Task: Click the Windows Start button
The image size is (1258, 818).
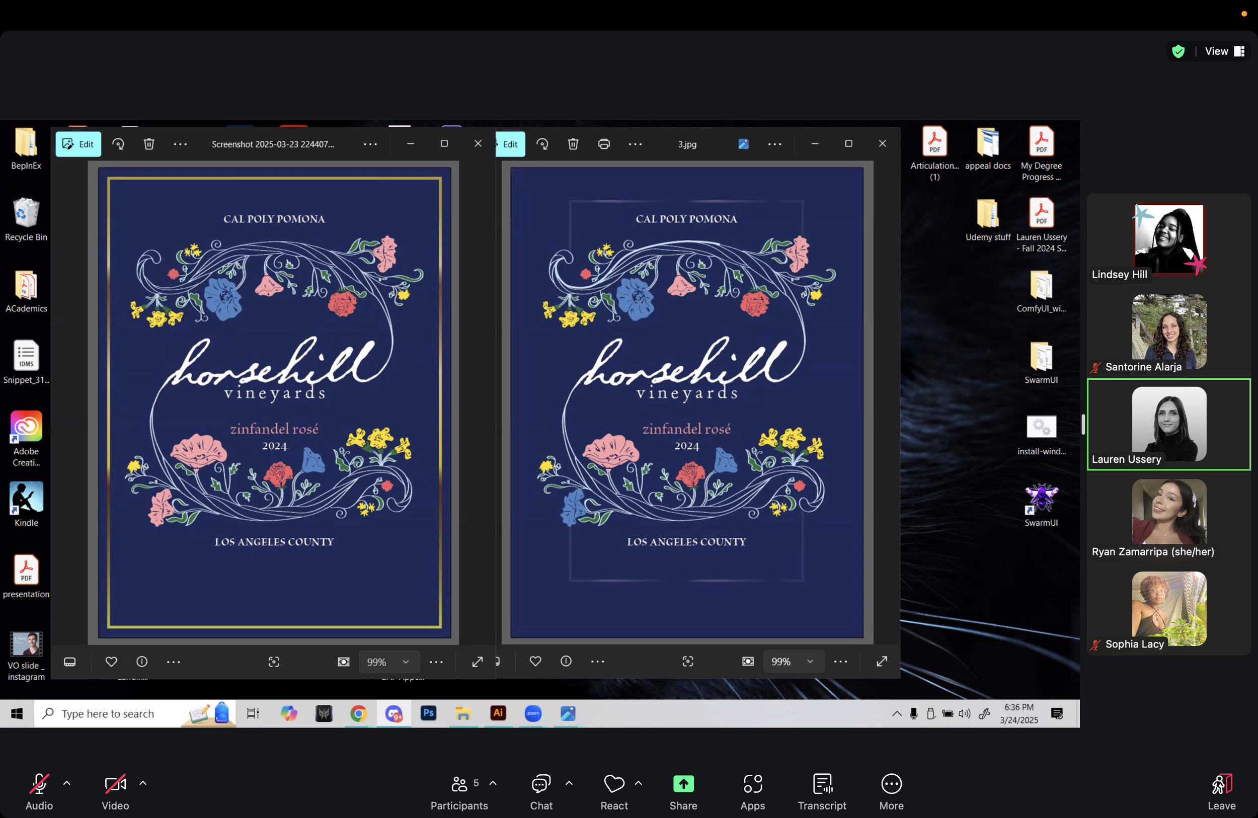Action: click(x=17, y=714)
